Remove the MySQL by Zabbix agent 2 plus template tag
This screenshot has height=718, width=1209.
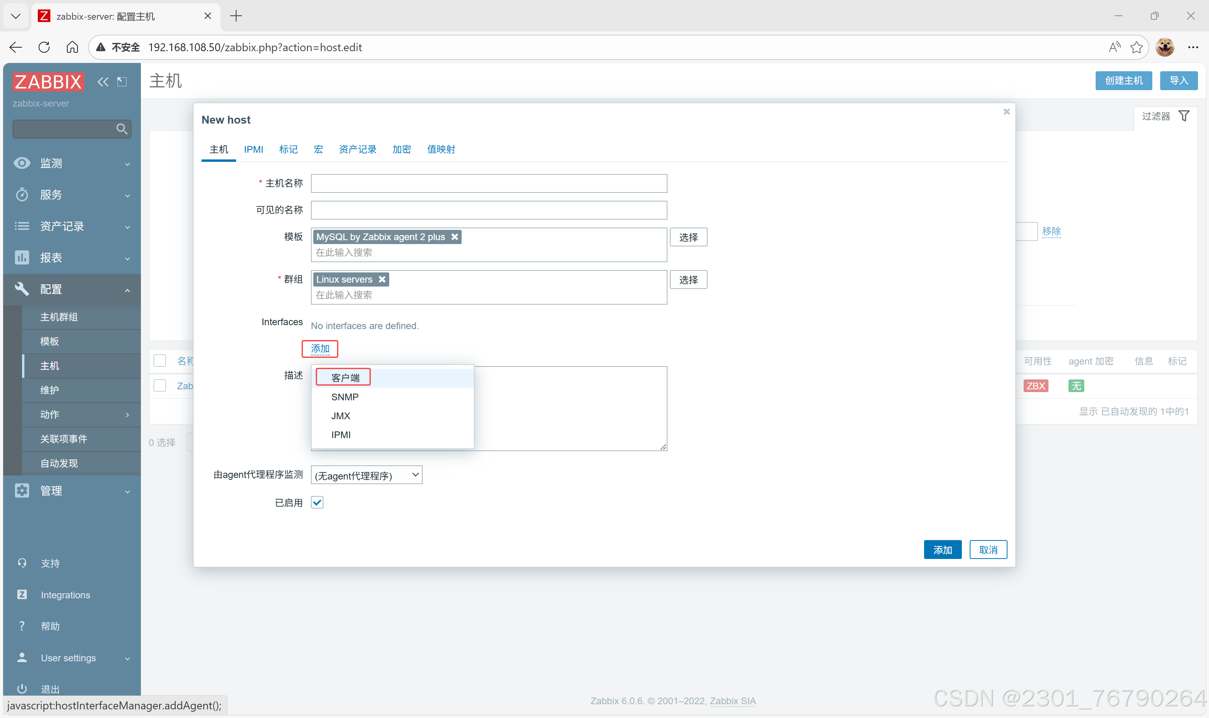point(454,237)
